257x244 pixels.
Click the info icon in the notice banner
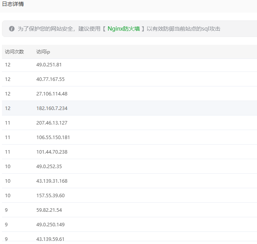click(12, 29)
